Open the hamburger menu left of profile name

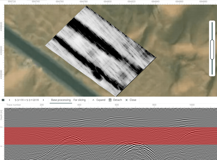(3, 100)
